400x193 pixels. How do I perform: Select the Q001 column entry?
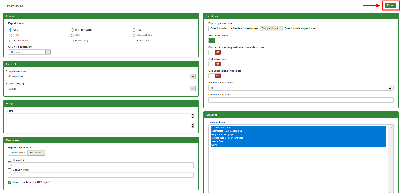[298, 145]
